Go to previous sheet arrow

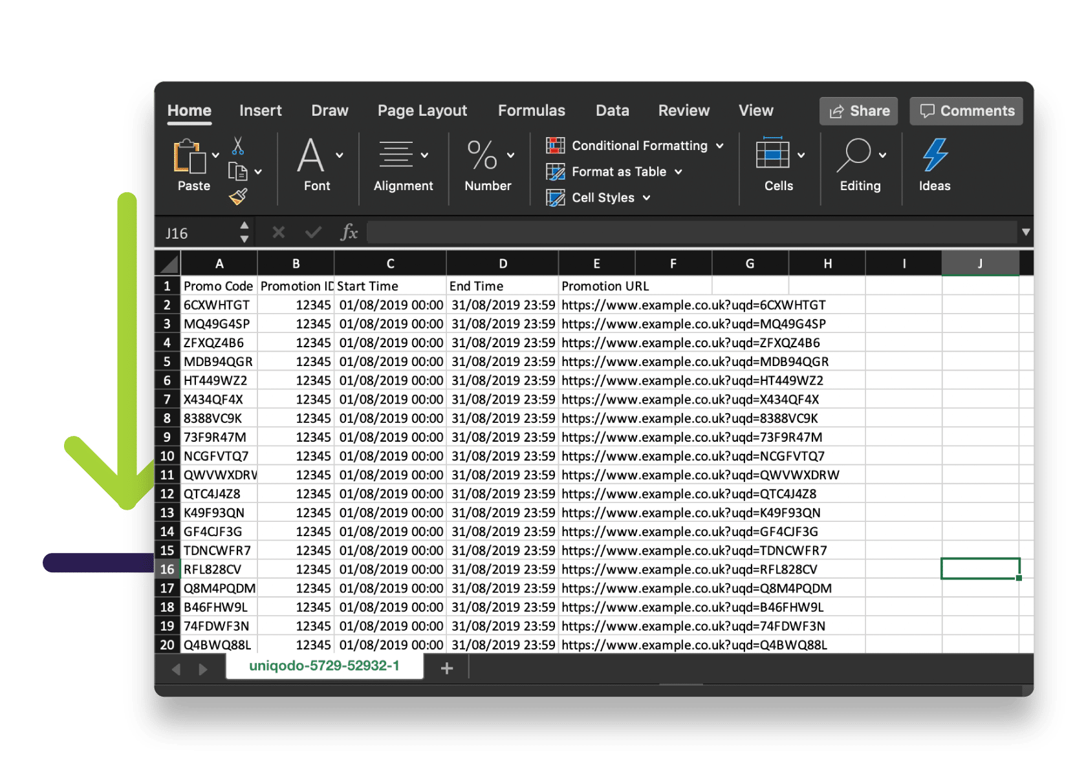click(x=176, y=669)
